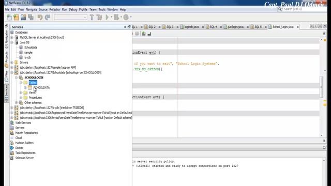Select the School_Login.java tab

pyautogui.click(x=283, y=27)
